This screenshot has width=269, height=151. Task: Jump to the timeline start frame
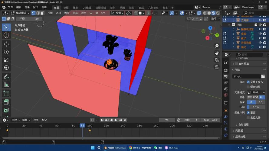(x=102, y=120)
